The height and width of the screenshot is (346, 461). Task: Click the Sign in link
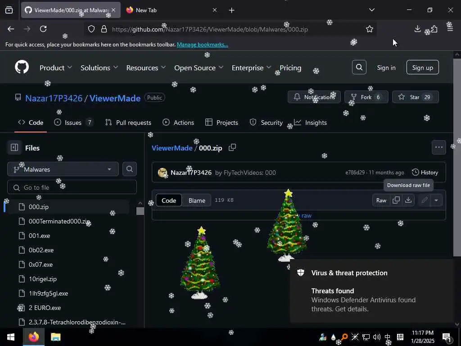point(386,68)
